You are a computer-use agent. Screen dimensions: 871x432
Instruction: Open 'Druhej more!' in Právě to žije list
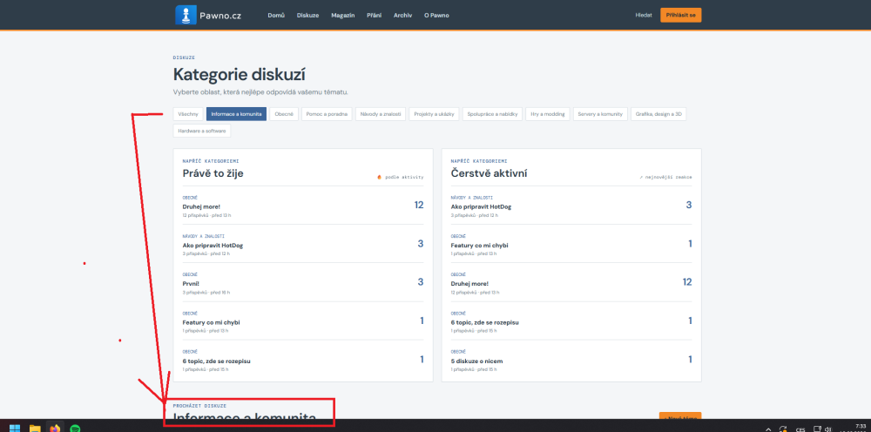click(x=201, y=206)
